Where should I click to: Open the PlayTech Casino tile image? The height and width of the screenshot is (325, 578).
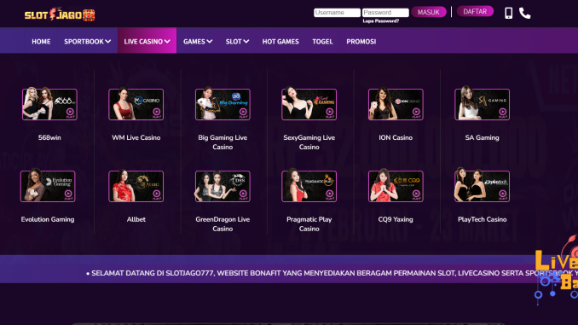(x=483, y=185)
